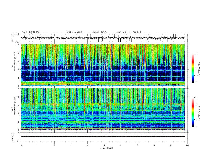Click the '9' tick on the time axis

[x=171, y=145]
